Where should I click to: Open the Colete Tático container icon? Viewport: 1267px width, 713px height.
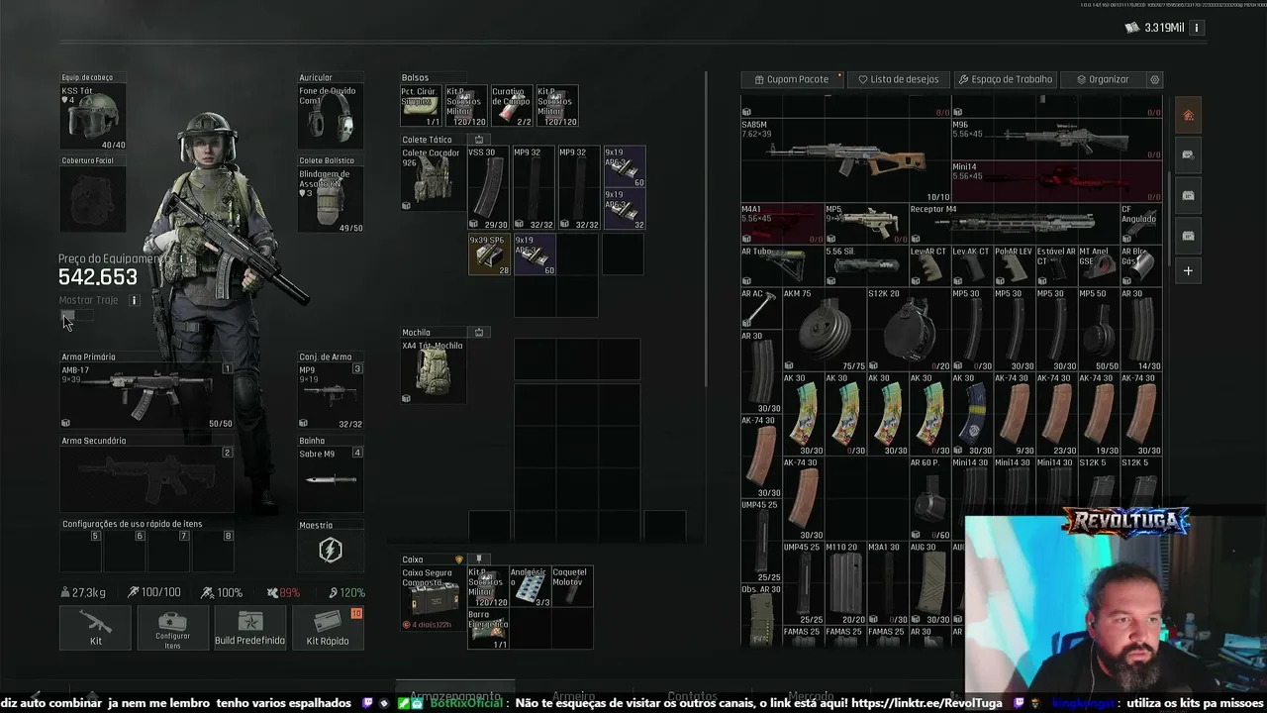479,140
